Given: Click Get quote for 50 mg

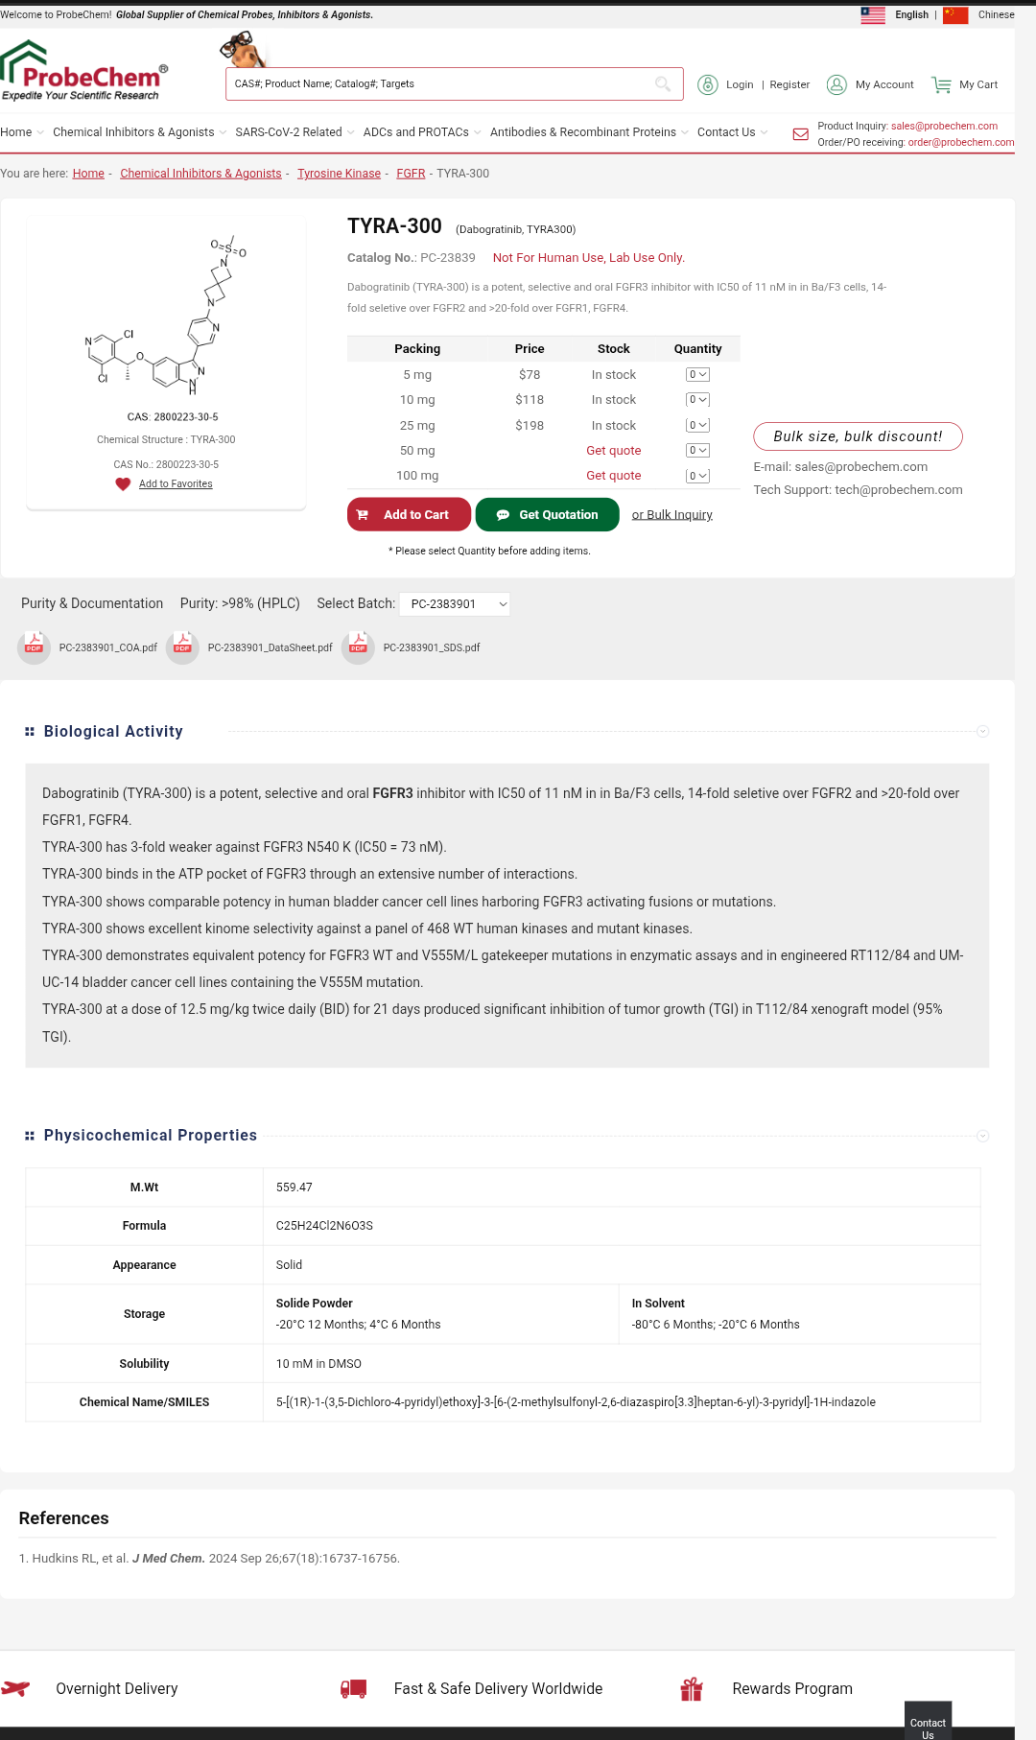Looking at the screenshot, I should (614, 451).
